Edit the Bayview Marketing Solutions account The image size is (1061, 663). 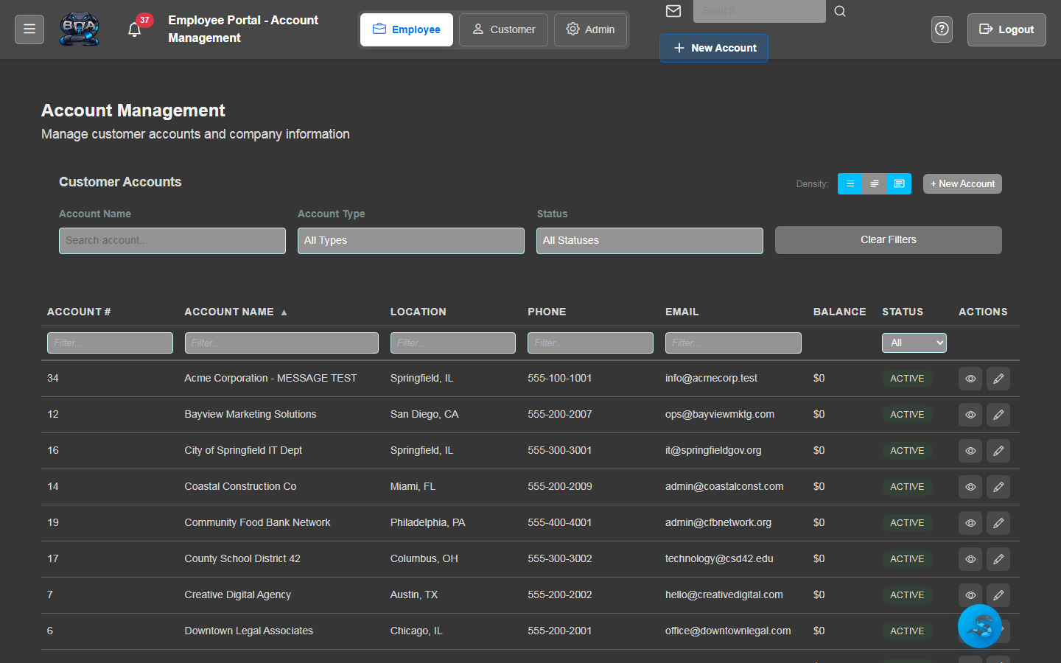998,414
